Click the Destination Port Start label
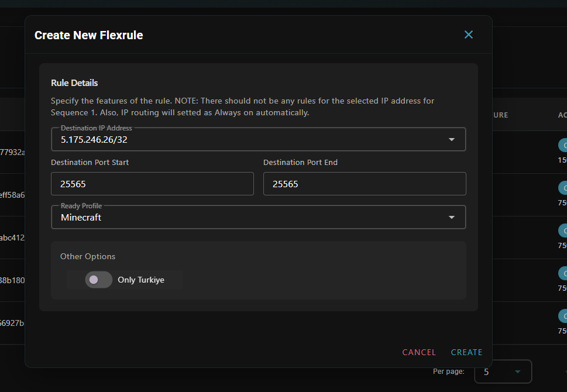The width and height of the screenshot is (567, 392). pos(90,163)
